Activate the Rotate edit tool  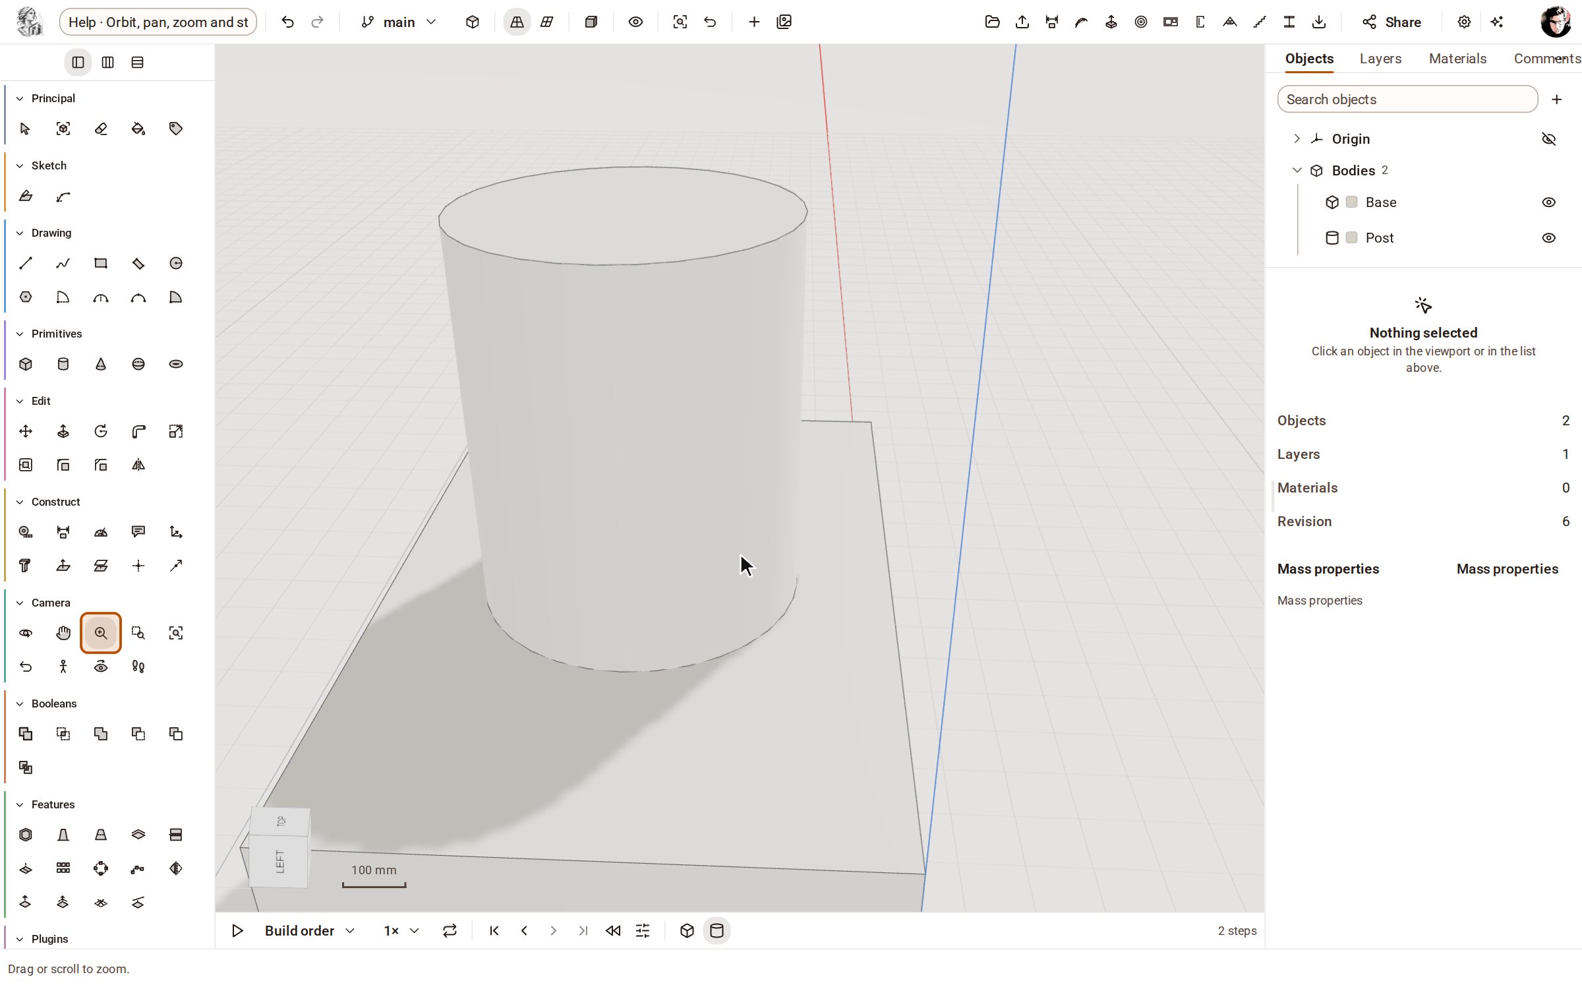pos(101,431)
